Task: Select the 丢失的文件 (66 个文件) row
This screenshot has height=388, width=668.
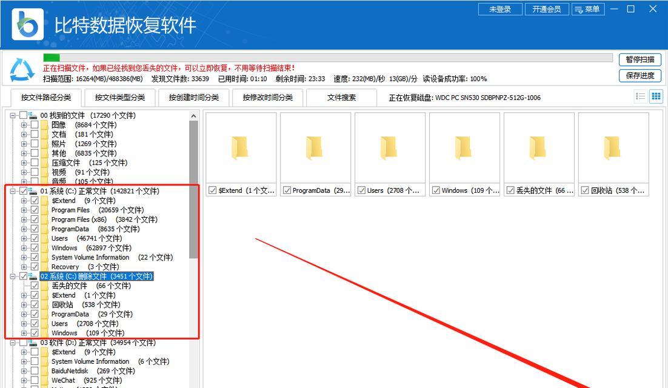Action: click(x=91, y=286)
